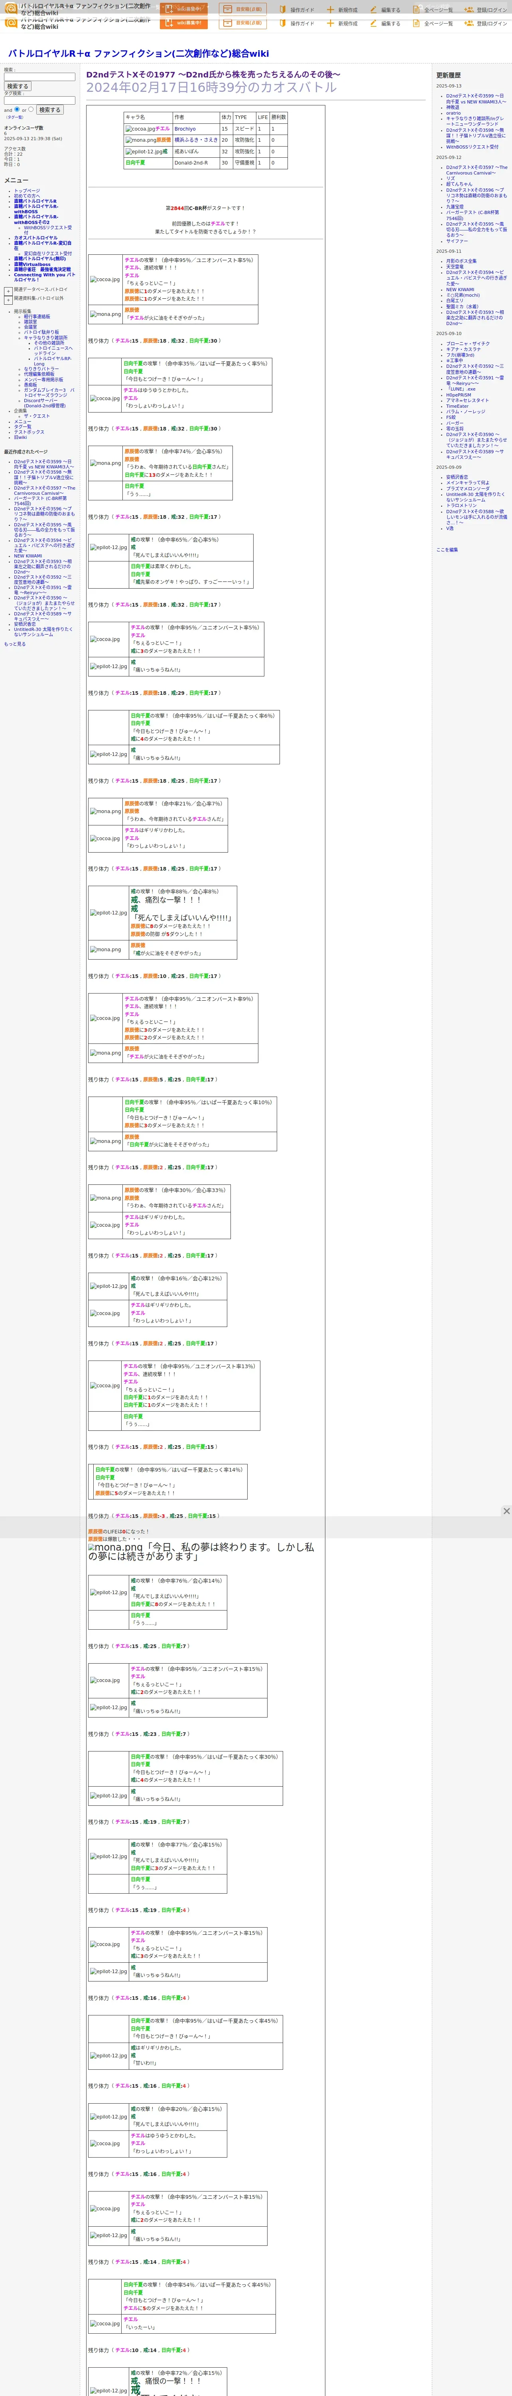The image size is (512, 2396).
Task: Open the page title link D2ndテストXその1977
Action: point(214,74)
